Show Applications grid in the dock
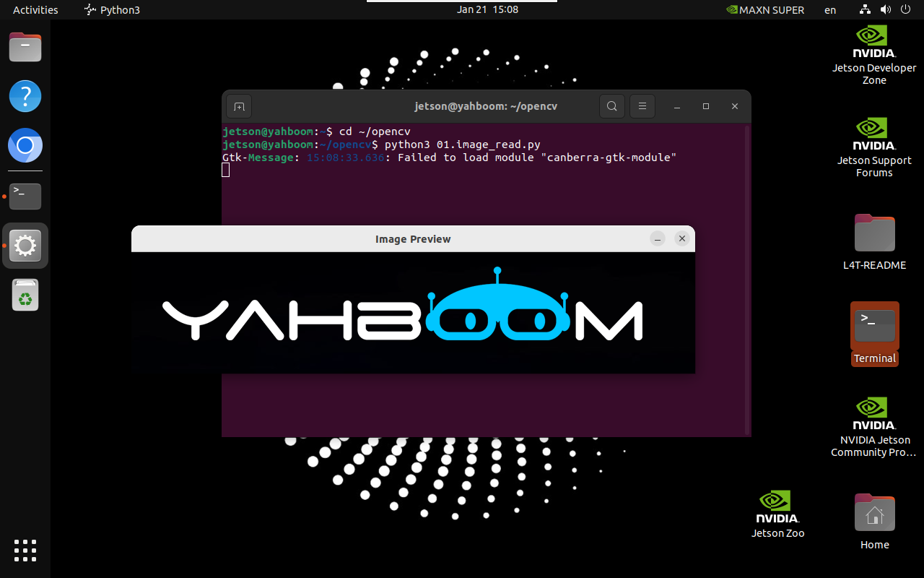The image size is (924, 578). click(x=25, y=551)
